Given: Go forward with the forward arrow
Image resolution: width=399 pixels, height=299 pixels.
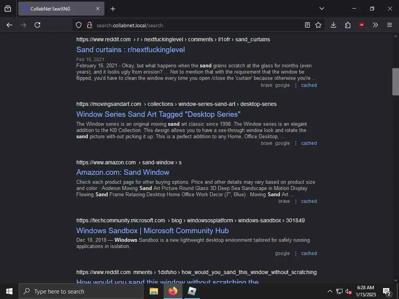Looking at the screenshot, I should pos(23,25).
